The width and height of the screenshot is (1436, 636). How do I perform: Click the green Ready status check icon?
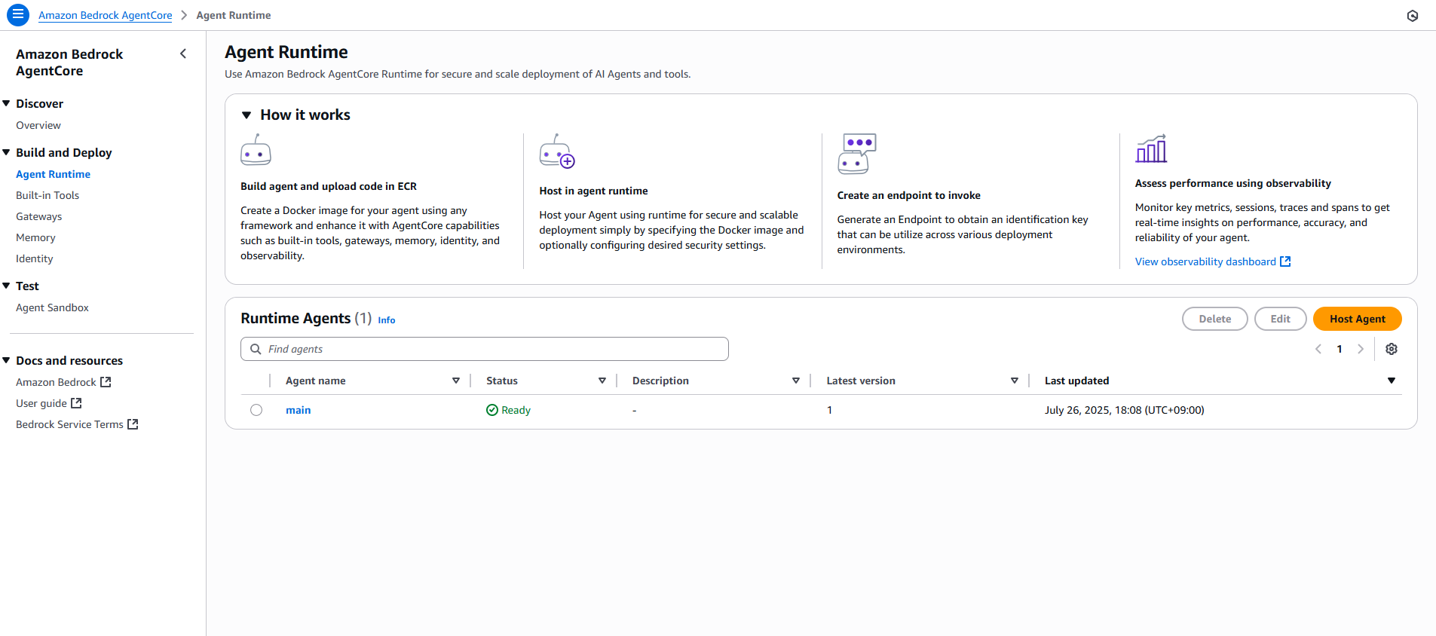[x=492, y=410]
